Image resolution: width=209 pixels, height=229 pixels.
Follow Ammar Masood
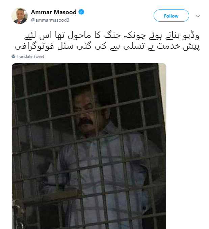[171, 16]
